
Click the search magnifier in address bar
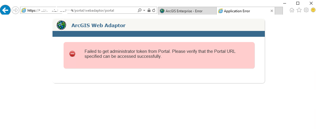pyautogui.click(x=139, y=10)
